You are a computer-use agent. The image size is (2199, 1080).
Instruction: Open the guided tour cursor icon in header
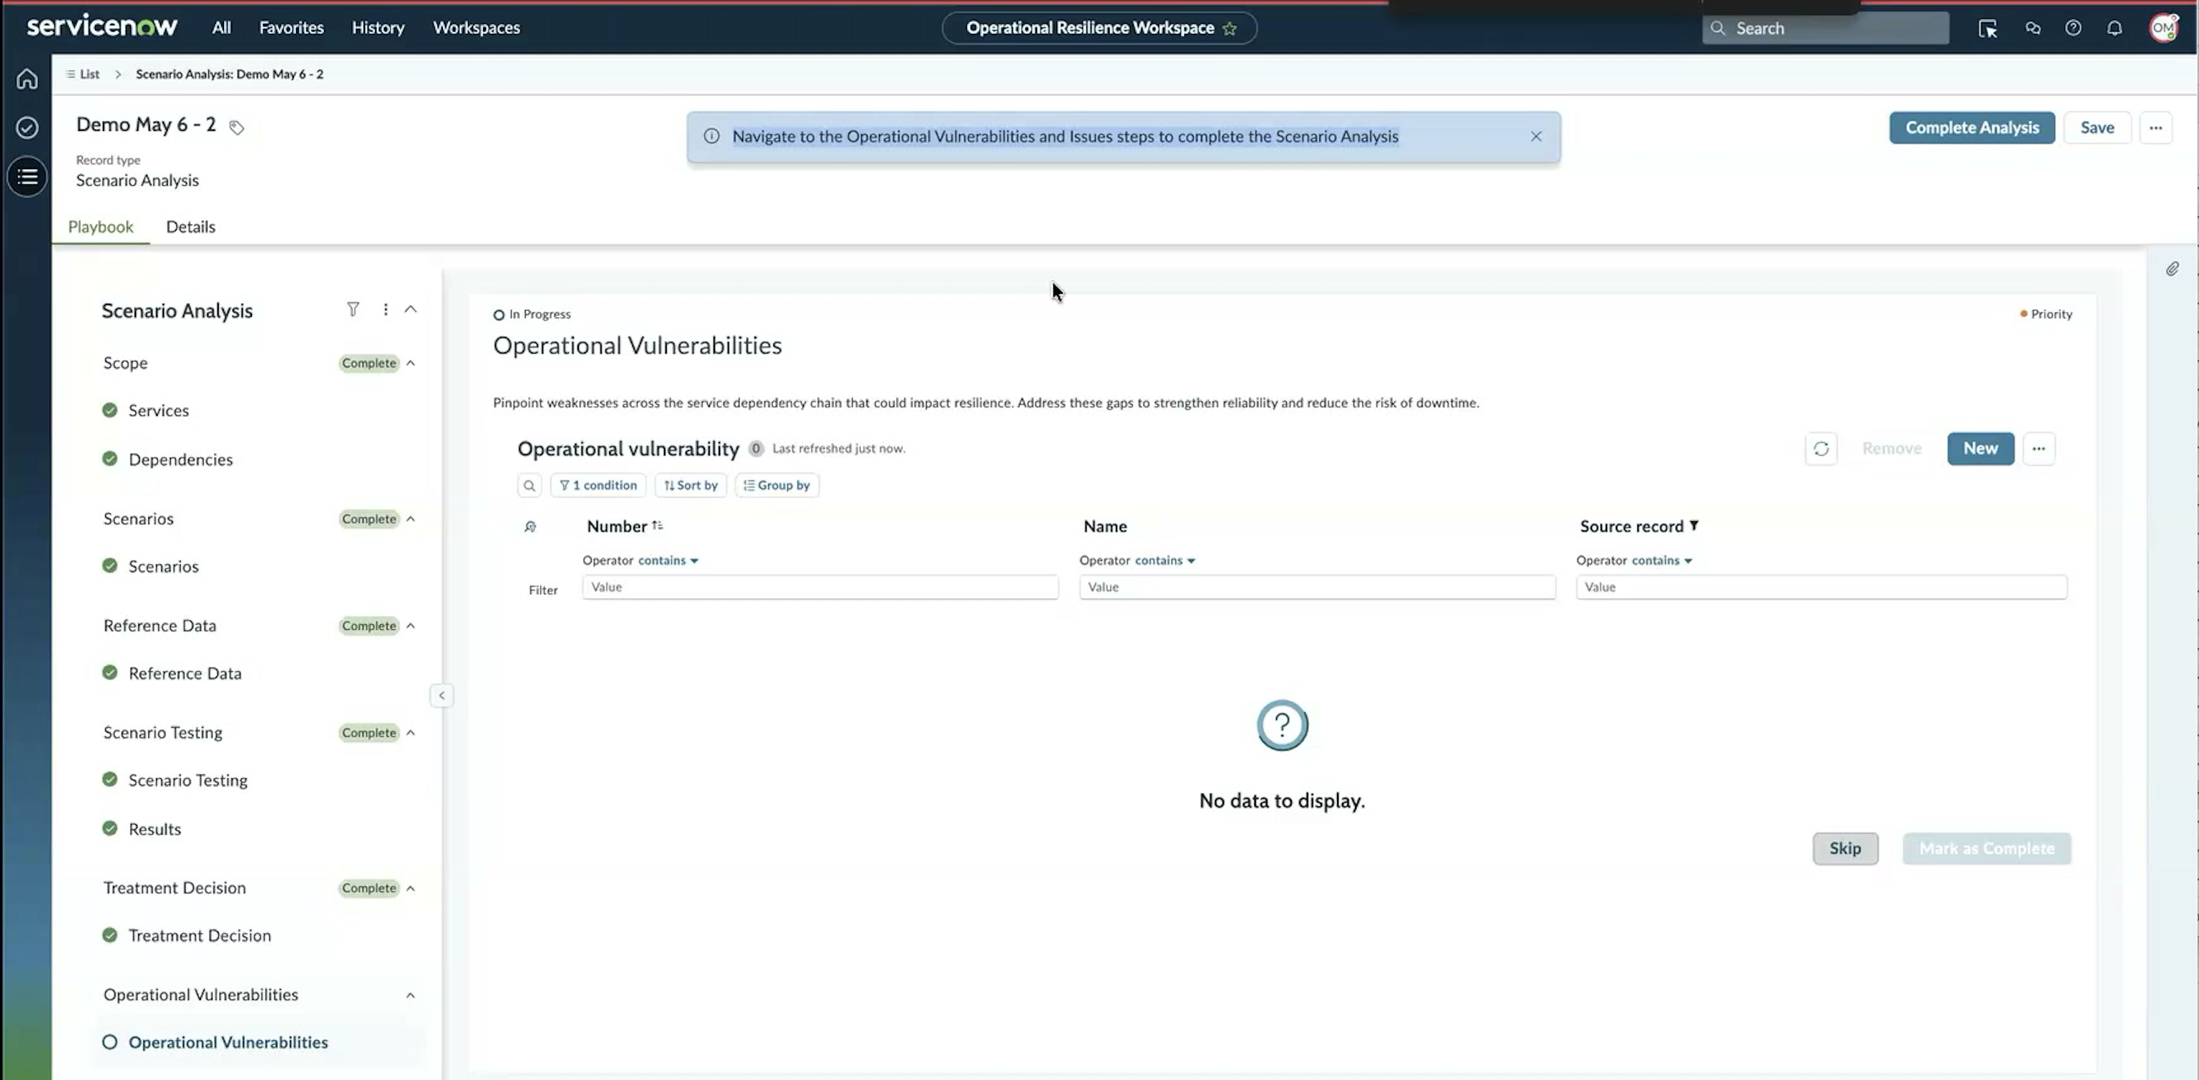[x=1987, y=28]
